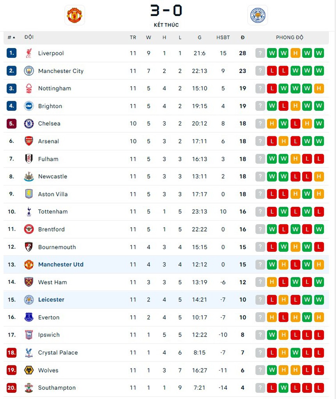This screenshot has width=336, height=399.
Task: Click the ĐỘI column header
Action: [x=29, y=37]
